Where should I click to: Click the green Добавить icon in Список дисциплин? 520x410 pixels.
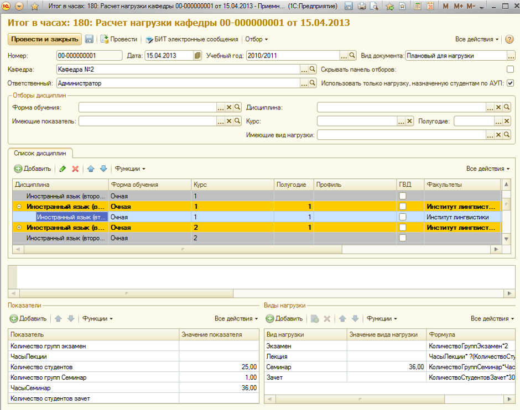tap(18, 169)
